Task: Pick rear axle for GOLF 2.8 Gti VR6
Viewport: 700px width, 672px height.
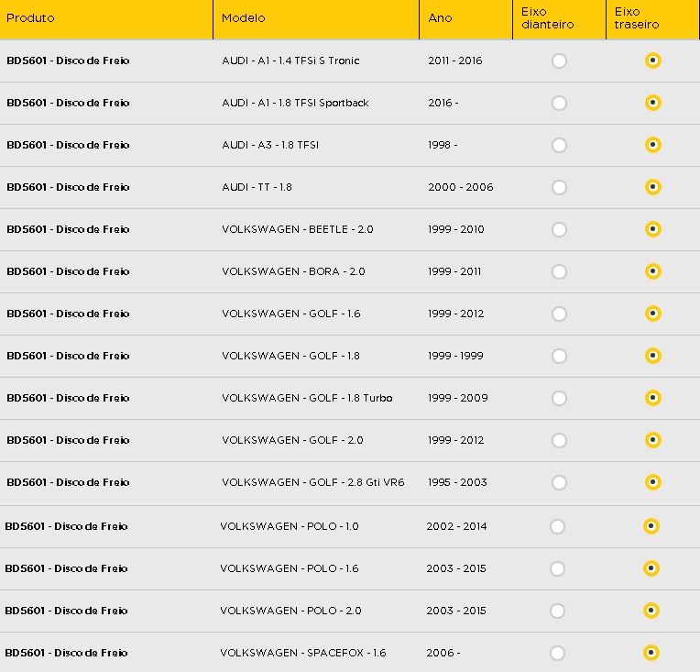Action: 652,482
